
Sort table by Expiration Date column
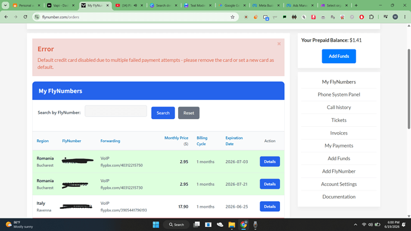(234, 141)
